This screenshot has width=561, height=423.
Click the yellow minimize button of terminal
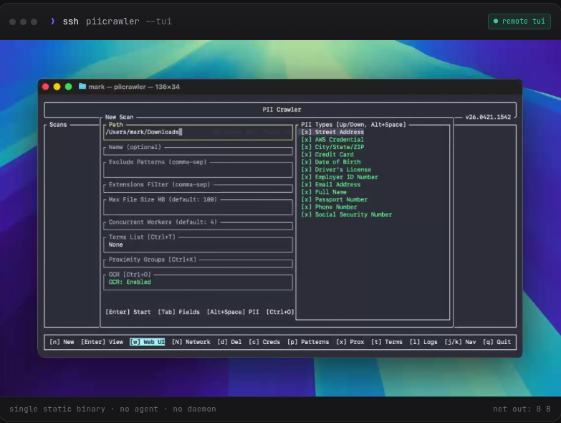(57, 87)
